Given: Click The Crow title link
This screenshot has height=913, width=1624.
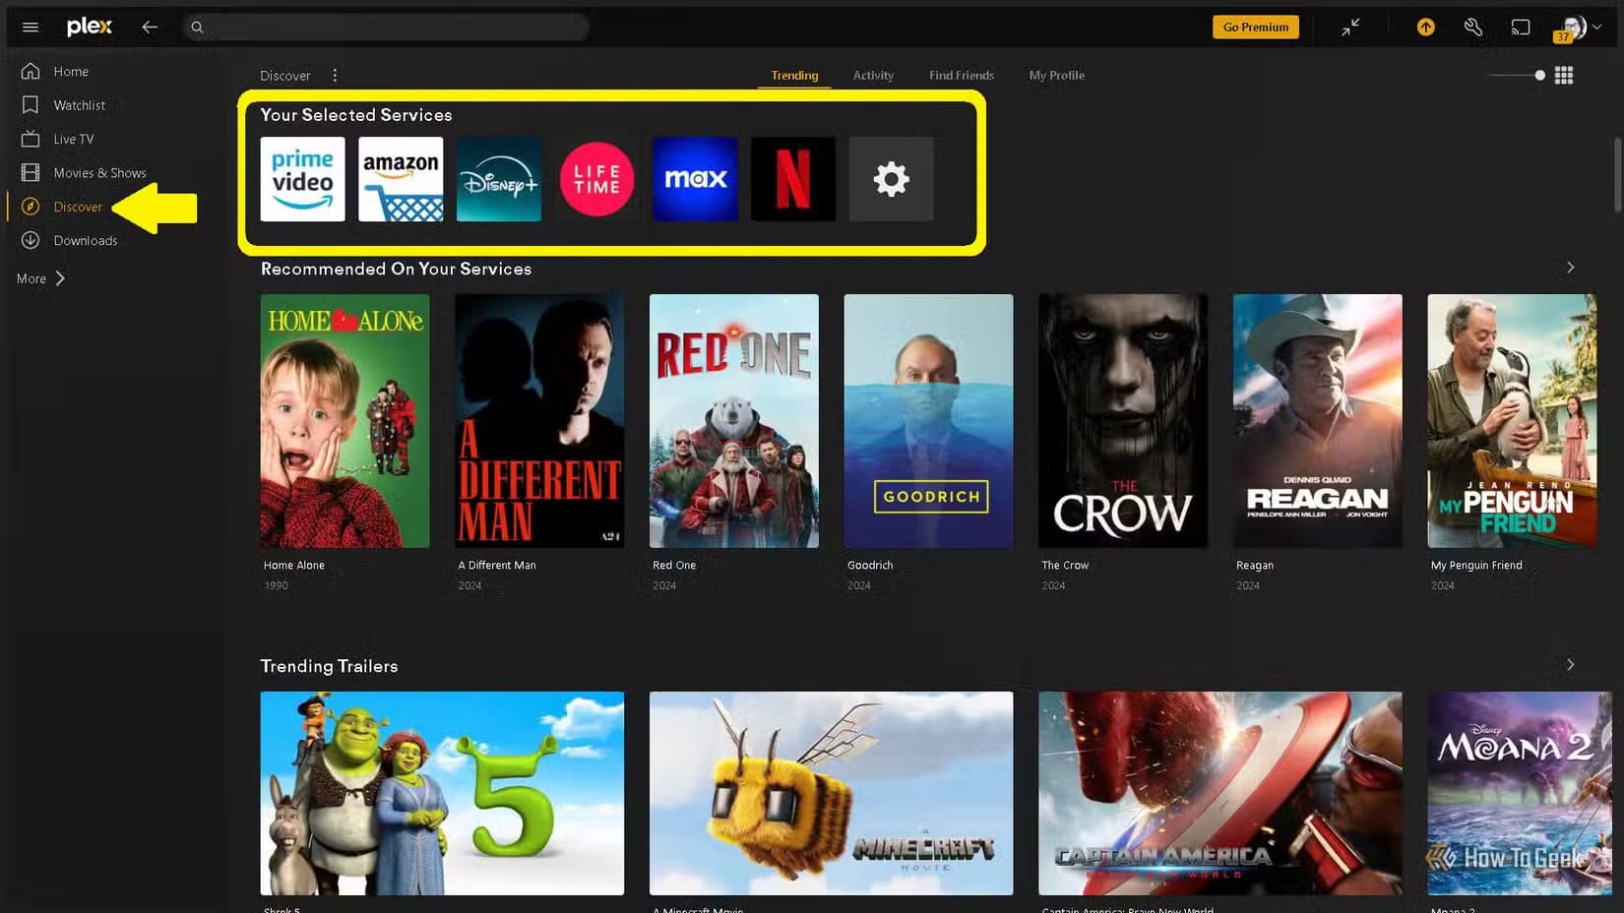Looking at the screenshot, I should tap(1065, 566).
